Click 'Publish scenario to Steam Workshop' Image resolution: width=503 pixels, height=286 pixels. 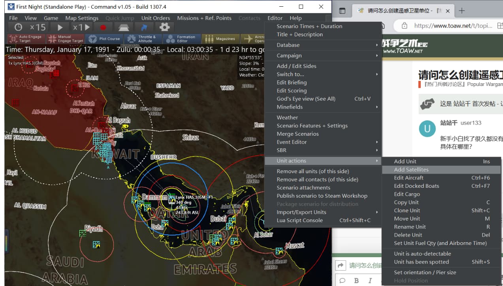click(x=323, y=196)
